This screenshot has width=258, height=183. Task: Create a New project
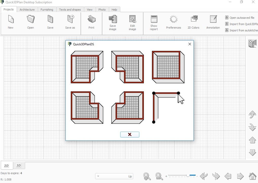tap(11, 22)
